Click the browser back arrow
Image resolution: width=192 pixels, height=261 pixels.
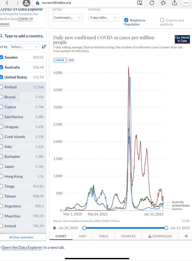pyautogui.click(x=7, y=3)
